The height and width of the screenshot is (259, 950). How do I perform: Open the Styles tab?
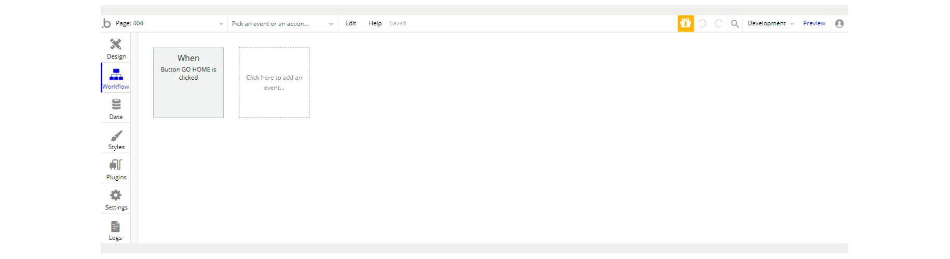pyautogui.click(x=116, y=139)
